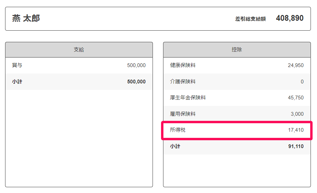Image resolution: width=317 pixels, height=193 pixels.
Task: Click the payment subtotal 500,000 in bold
Action: pyautogui.click(x=136, y=82)
